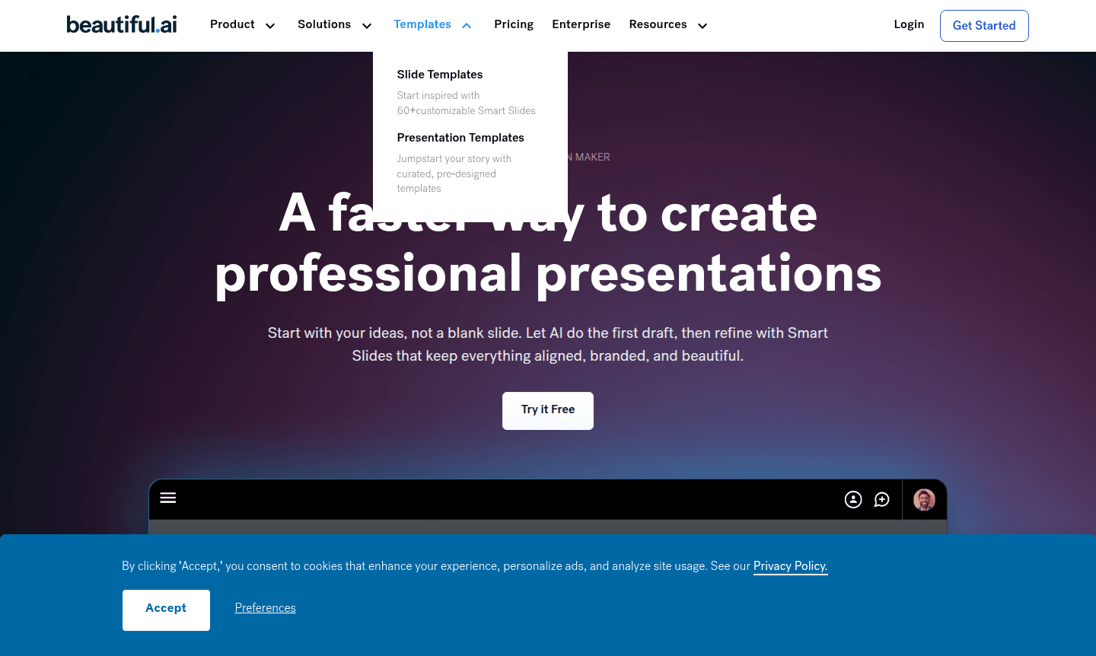The width and height of the screenshot is (1096, 656).
Task: Click the add comment speech-bubble icon
Action: pyautogui.click(x=881, y=499)
